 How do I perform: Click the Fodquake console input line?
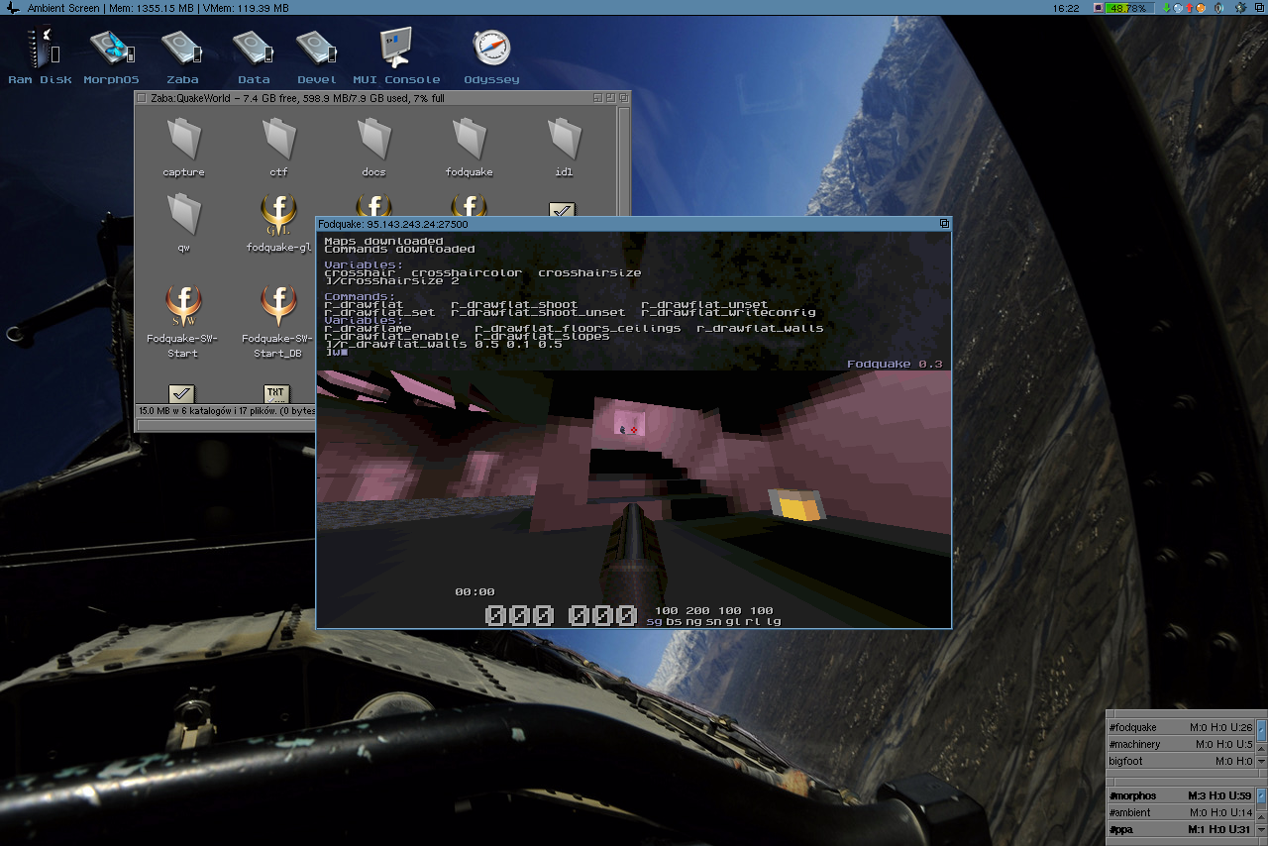(x=632, y=352)
